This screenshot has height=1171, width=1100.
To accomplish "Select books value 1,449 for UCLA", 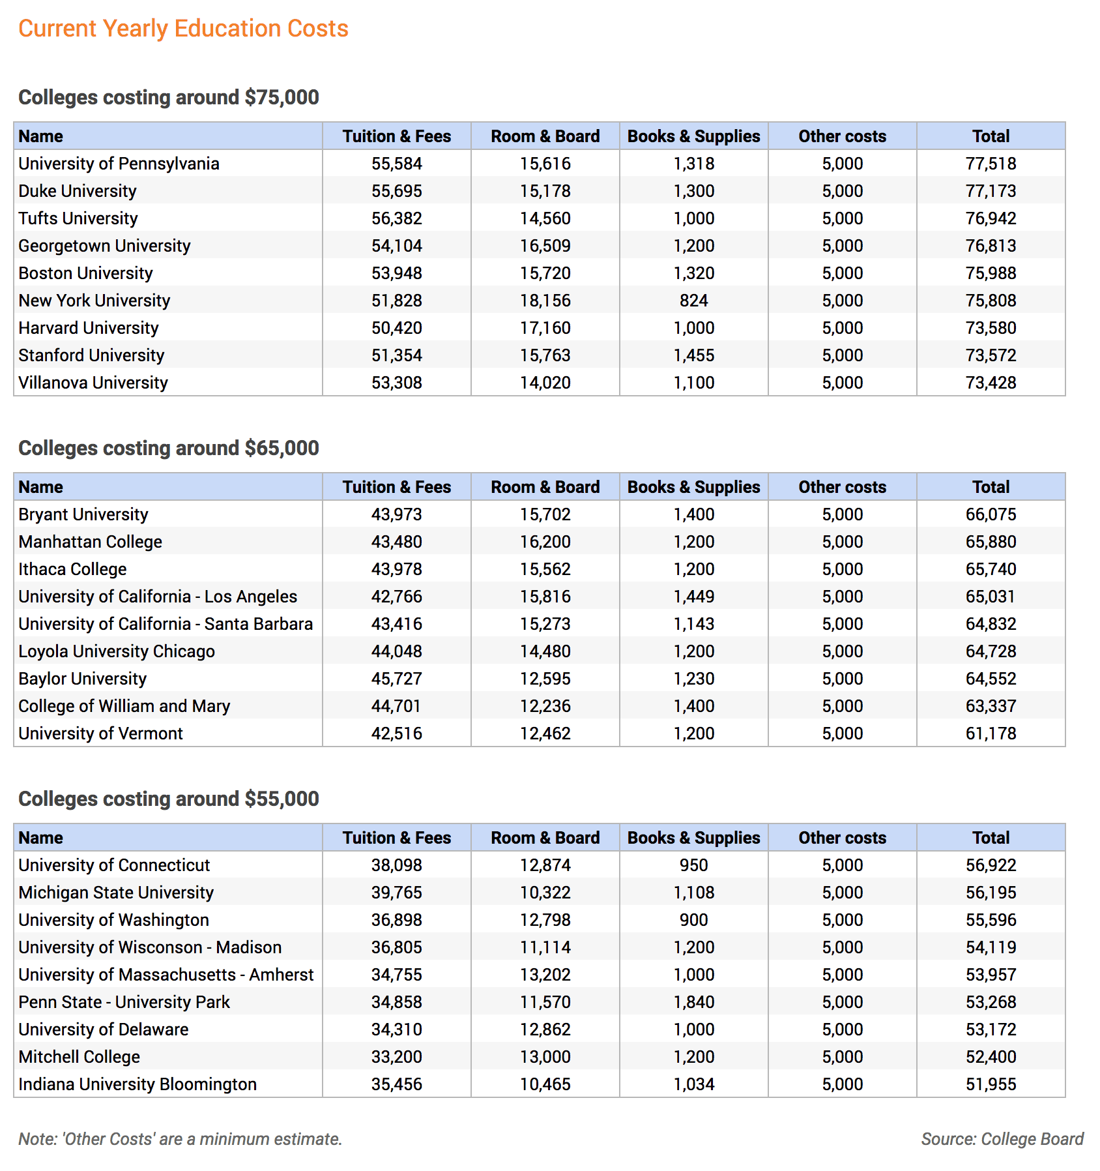I will (694, 597).
